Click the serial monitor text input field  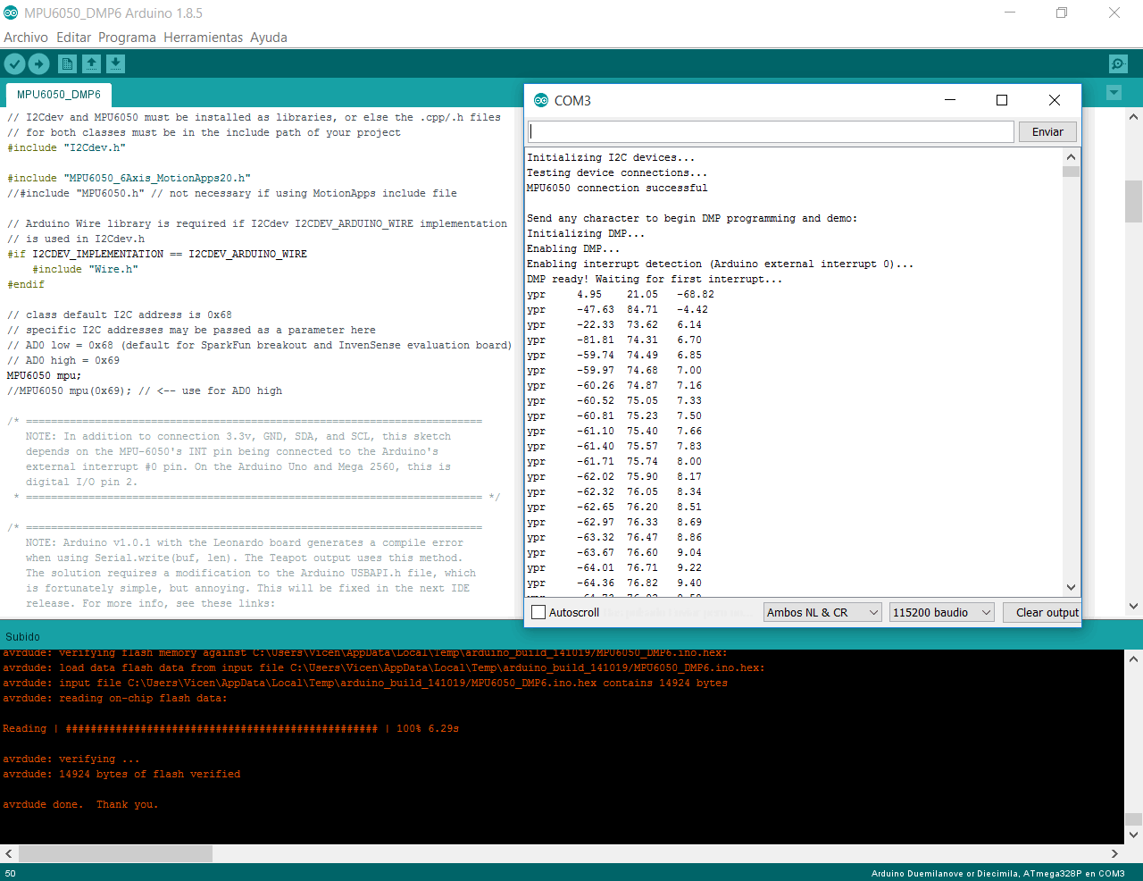pos(771,132)
